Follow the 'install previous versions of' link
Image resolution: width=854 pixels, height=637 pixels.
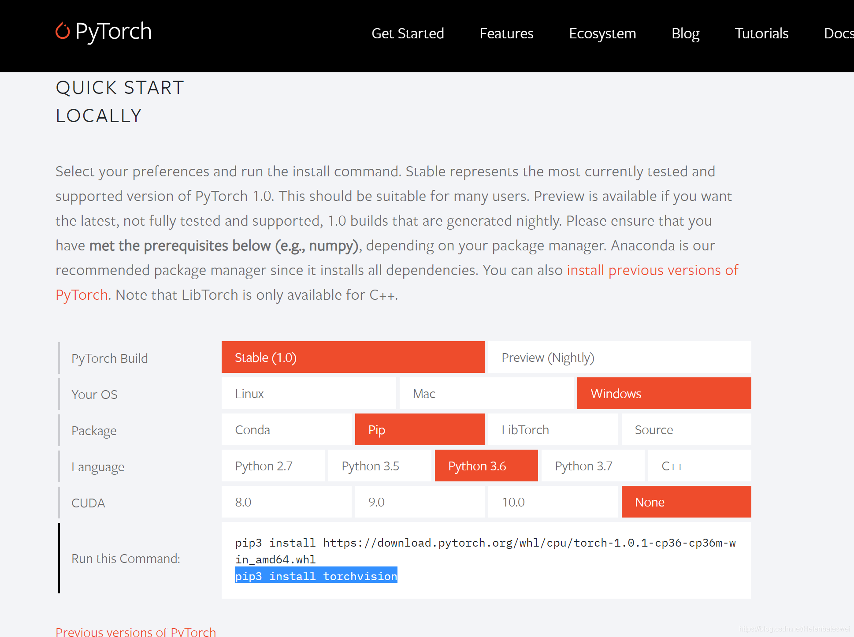(653, 270)
